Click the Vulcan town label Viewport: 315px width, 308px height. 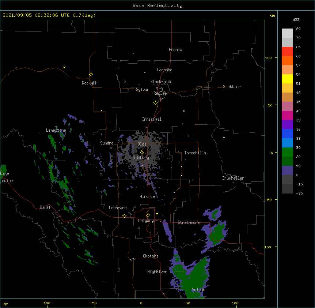coord(198,290)
